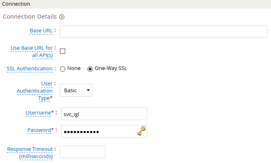Click the key icon in Password field

141,131
